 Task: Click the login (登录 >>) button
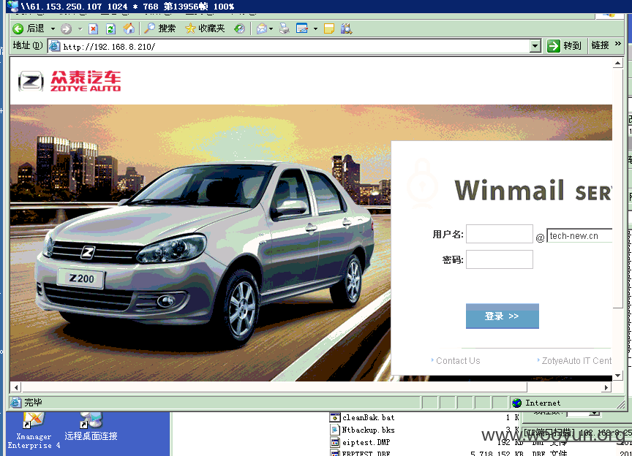coord(503,316)
